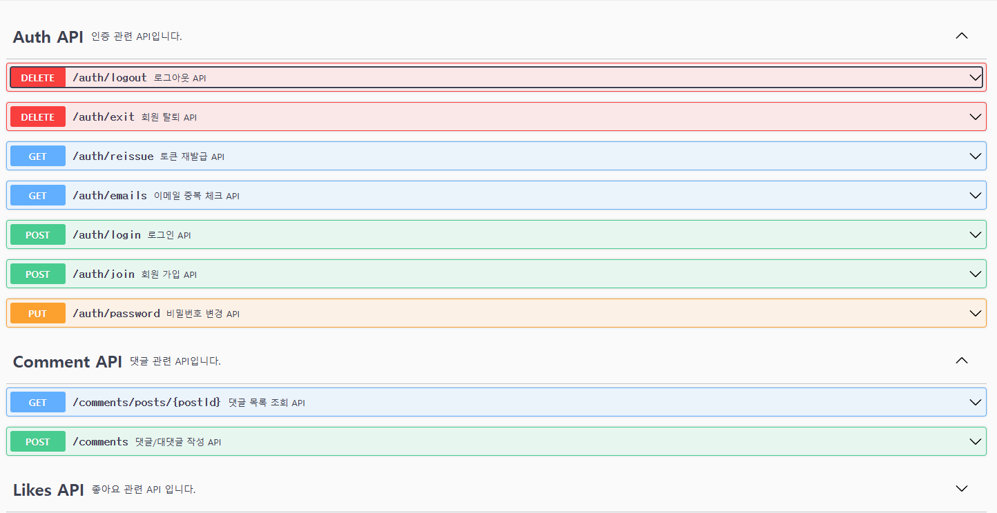The image size is (997, 513).
Task: Click the POST badge for /auth/join
Action: [38, 274]
